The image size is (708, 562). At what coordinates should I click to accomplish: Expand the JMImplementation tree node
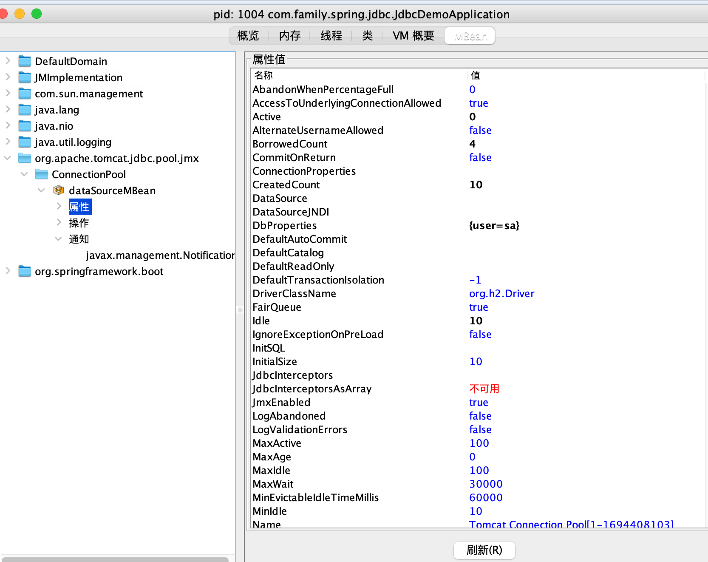tap(8, 77)
